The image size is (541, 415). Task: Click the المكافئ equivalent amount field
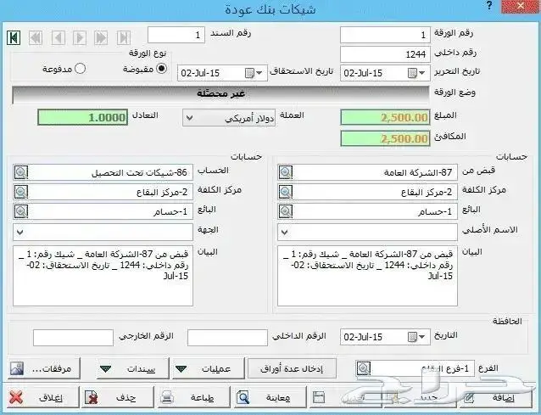click(x=385, y=138)
